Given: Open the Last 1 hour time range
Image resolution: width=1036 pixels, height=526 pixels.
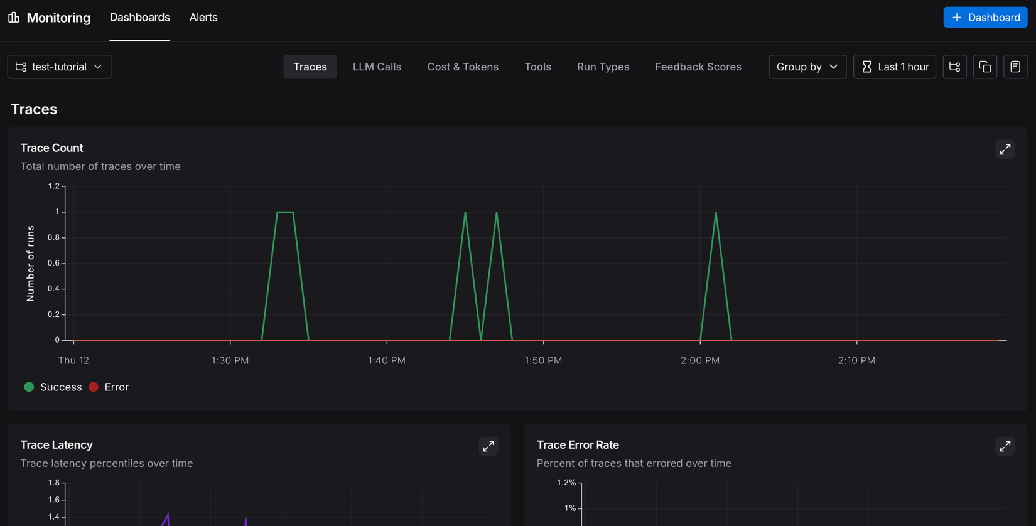Looking at the screenshot, I should [894, 67].
